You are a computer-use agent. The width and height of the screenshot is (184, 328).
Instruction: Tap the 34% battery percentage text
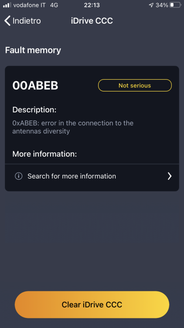(x=162, y=5)
